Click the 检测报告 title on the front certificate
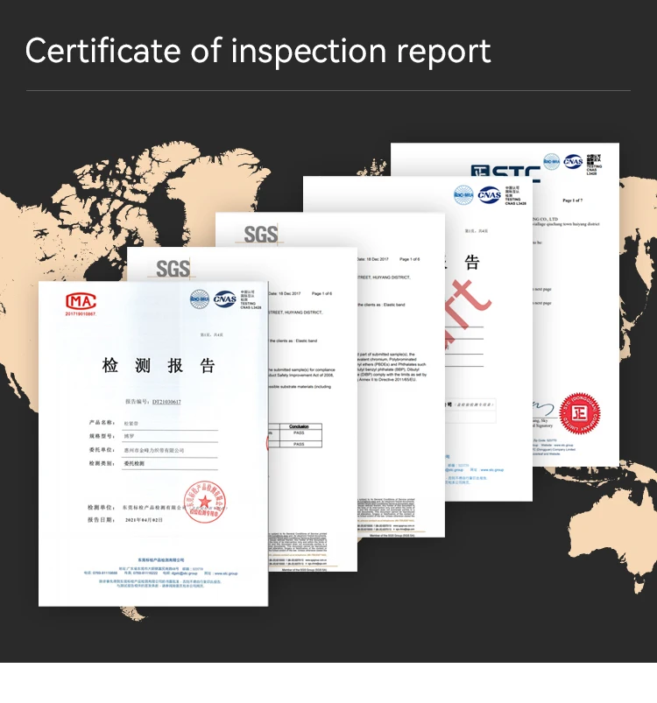The image size is (657, 703). [159, 365]
